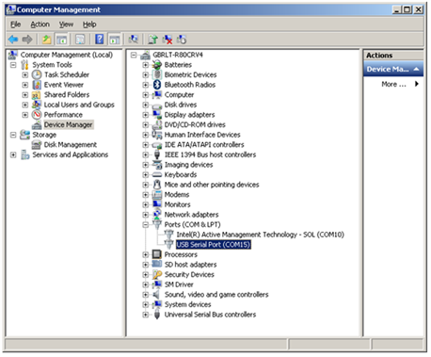Click the Uninstall device red X icon

click(168, 40)
